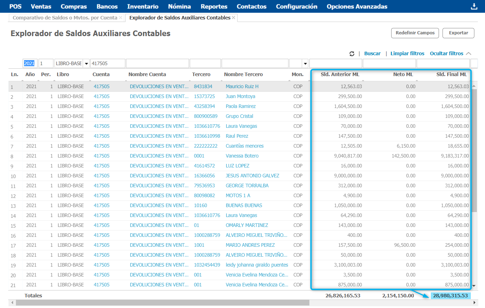Click Limpiar filtros to reset filters
The height and width of the screenshot is (308, 485).
pyautogui.click(x=407, y=53)
